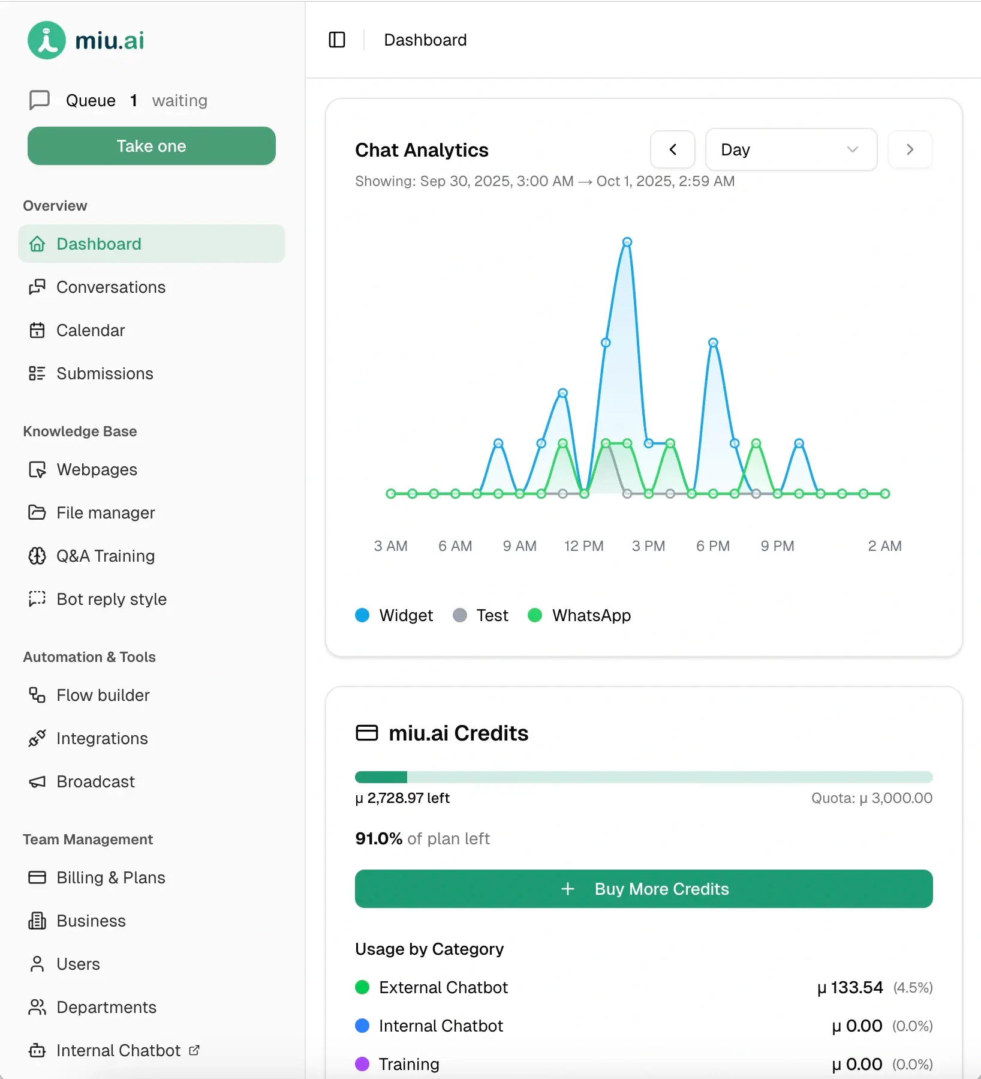
Task: Advance to next period with right chevron
Action: click(x=910, y=149)
